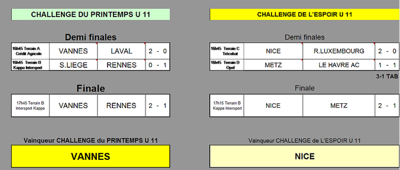Select the CHALLENGE DE L'ESPOIR U 11 header

coord(304,15)
